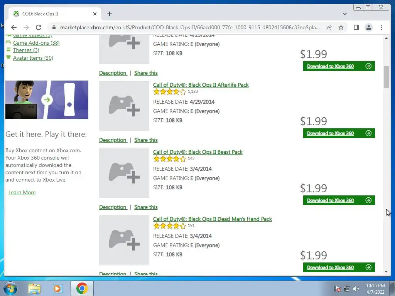Open a new tab
This screenshot has height=296, width=395.
tap(109, 14)
